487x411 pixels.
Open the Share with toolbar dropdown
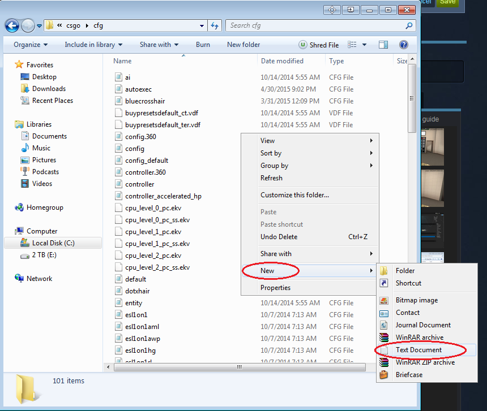pyautogui.click(x=159, y=45)
